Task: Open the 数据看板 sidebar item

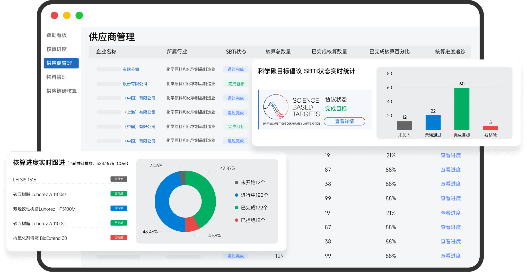Action: click(x=56, y=35)
